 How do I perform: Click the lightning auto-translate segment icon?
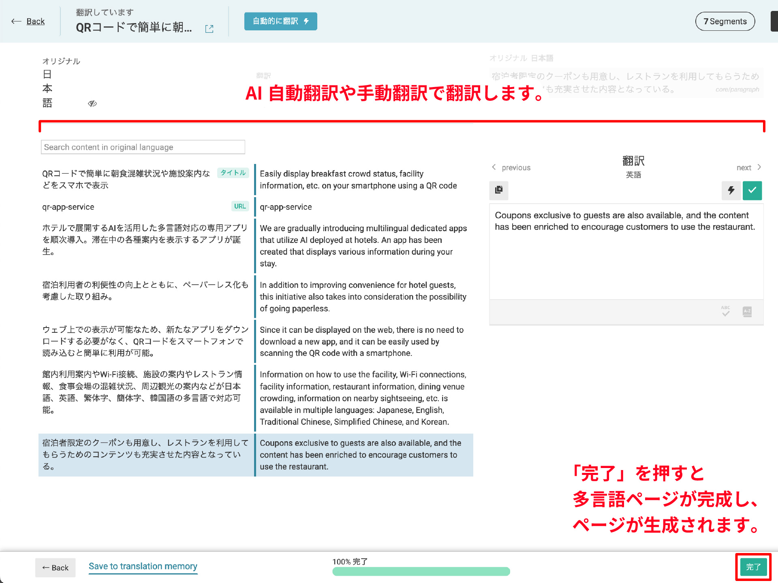click(731, 190)
